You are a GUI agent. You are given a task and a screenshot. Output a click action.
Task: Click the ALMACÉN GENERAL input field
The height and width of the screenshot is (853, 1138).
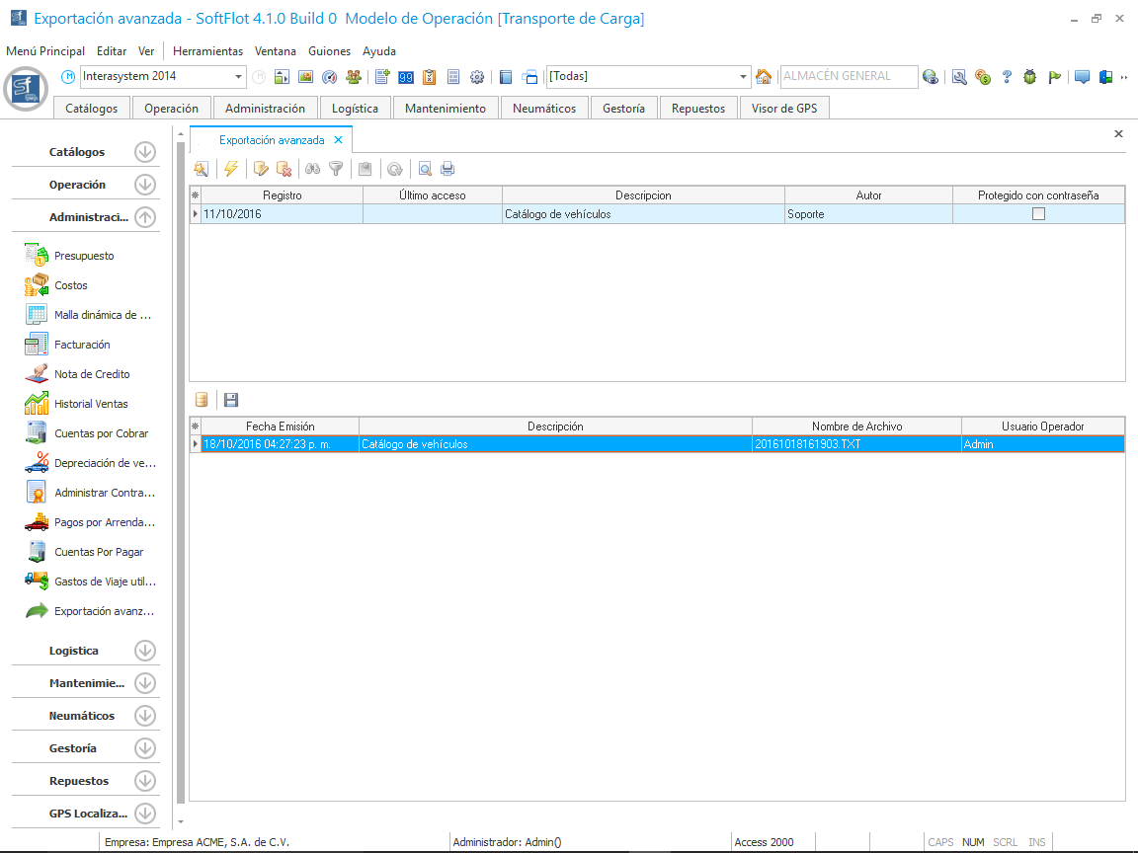(x=847, y=76)
